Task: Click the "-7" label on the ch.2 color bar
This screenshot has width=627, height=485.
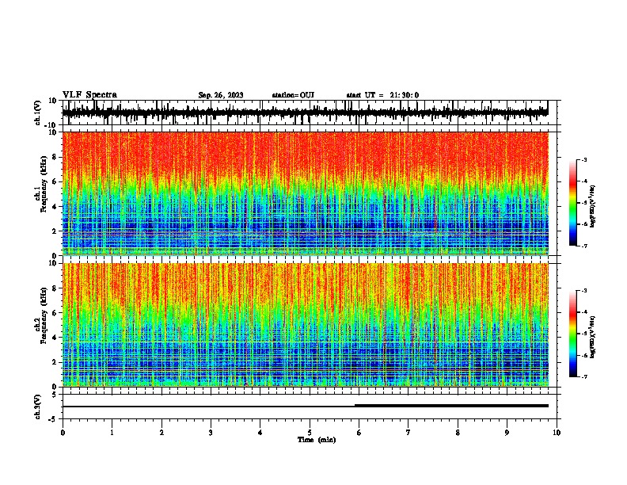Action: coord(584,376)
